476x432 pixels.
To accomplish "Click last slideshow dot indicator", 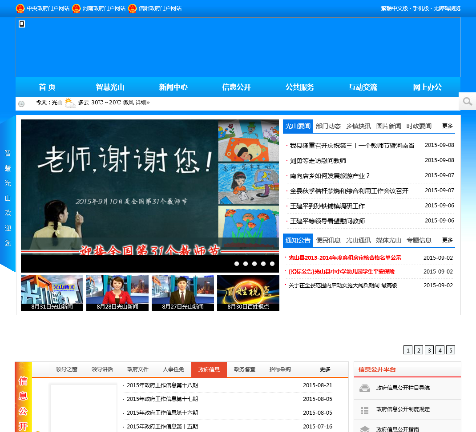I will click(x=272, y=264).
